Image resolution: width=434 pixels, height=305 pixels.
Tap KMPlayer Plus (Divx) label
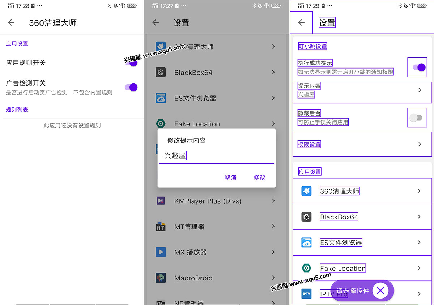point(208,201)
